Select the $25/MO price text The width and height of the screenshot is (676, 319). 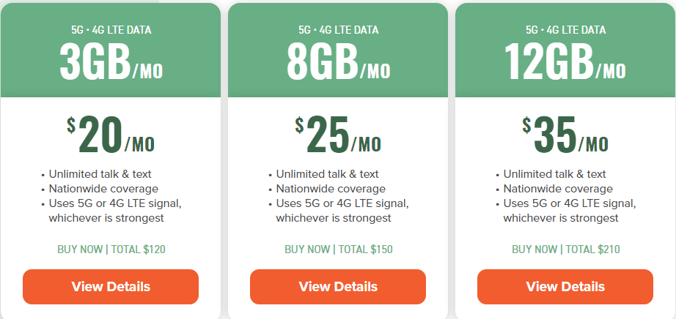tap(338, 135)
